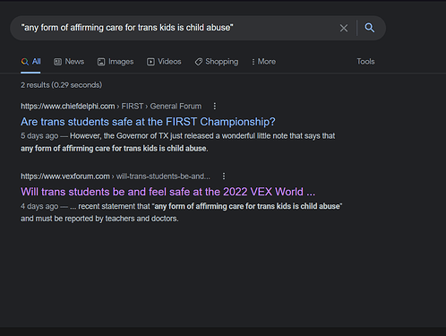Viewport: 446px width, 336px height.
Task: Switch to the News tab
Action: coord(69,62)
